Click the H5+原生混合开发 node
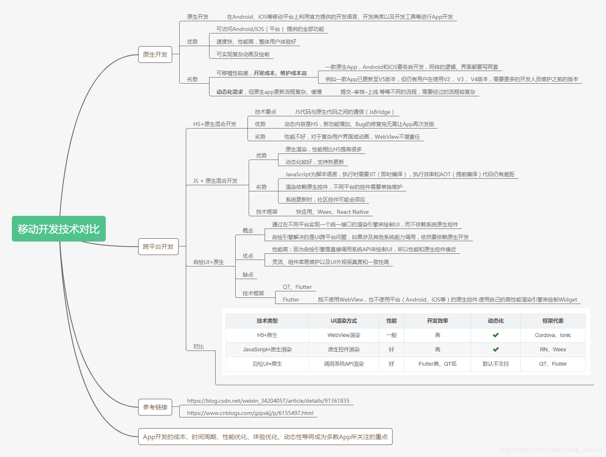 click(x=215, y=124)
